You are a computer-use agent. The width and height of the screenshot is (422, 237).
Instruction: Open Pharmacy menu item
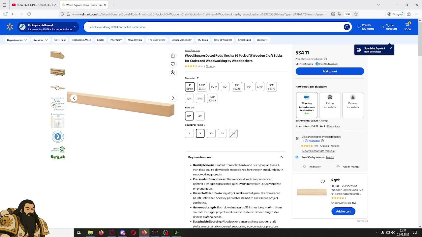(x=116, y=40)
